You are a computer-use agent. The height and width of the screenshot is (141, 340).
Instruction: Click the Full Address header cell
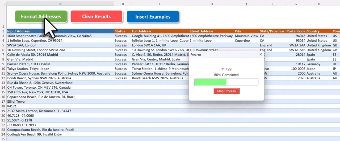(160, 31)
